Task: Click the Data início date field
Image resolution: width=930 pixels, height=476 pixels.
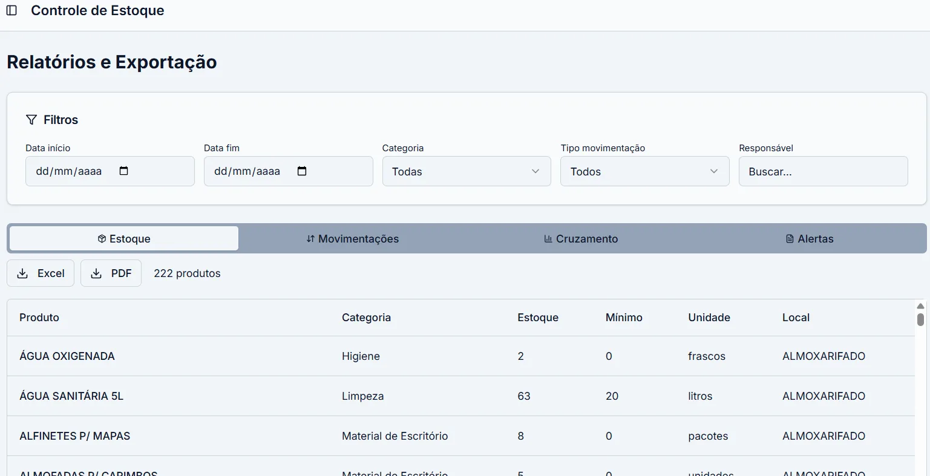Action: point(110,171)
